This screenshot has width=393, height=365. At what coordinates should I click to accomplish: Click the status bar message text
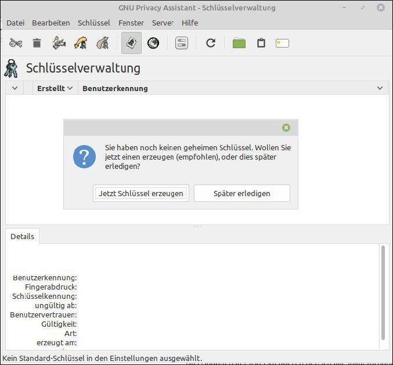point(102,358)
